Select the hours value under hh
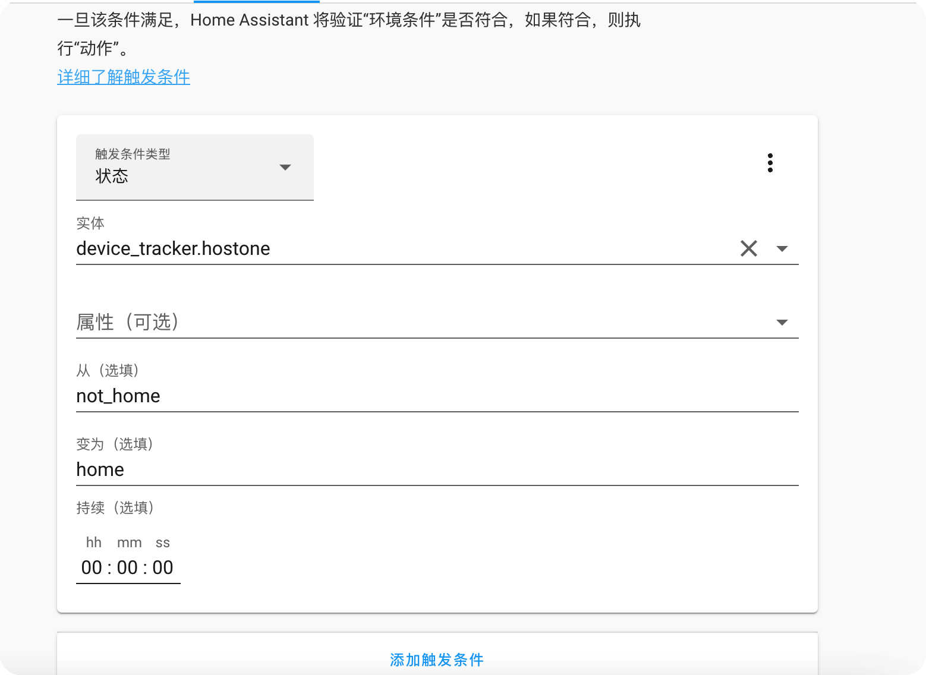Image resolution: width=926 pixels, height=675 pixels. pos(92,567)
